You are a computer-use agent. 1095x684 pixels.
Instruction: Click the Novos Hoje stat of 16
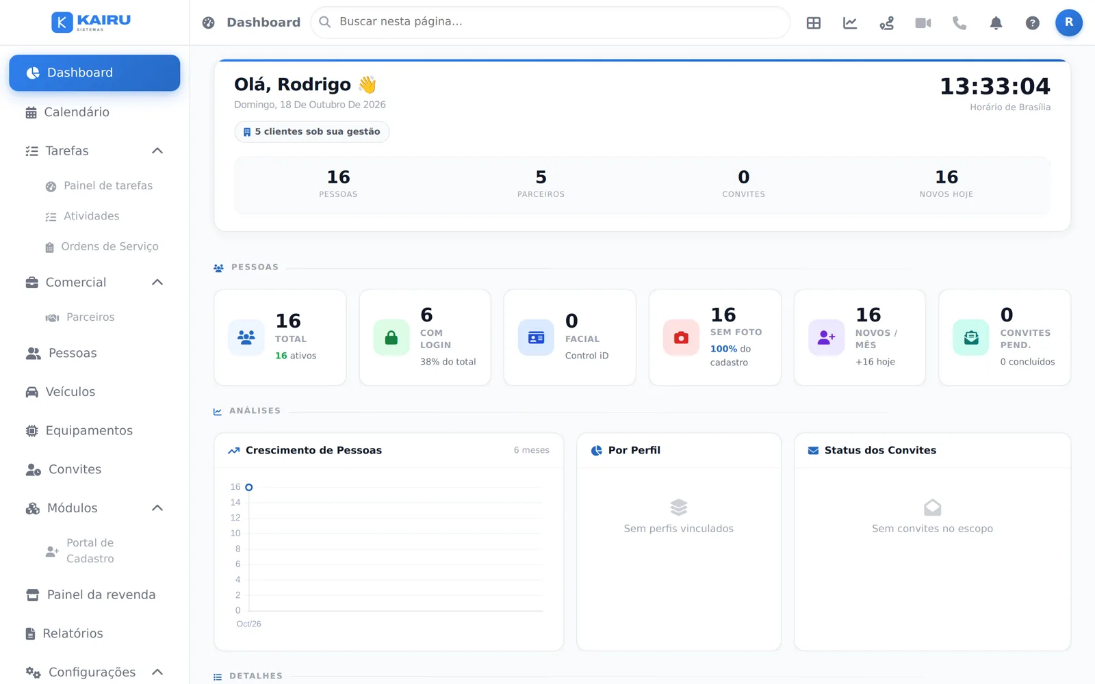point(946,183)
